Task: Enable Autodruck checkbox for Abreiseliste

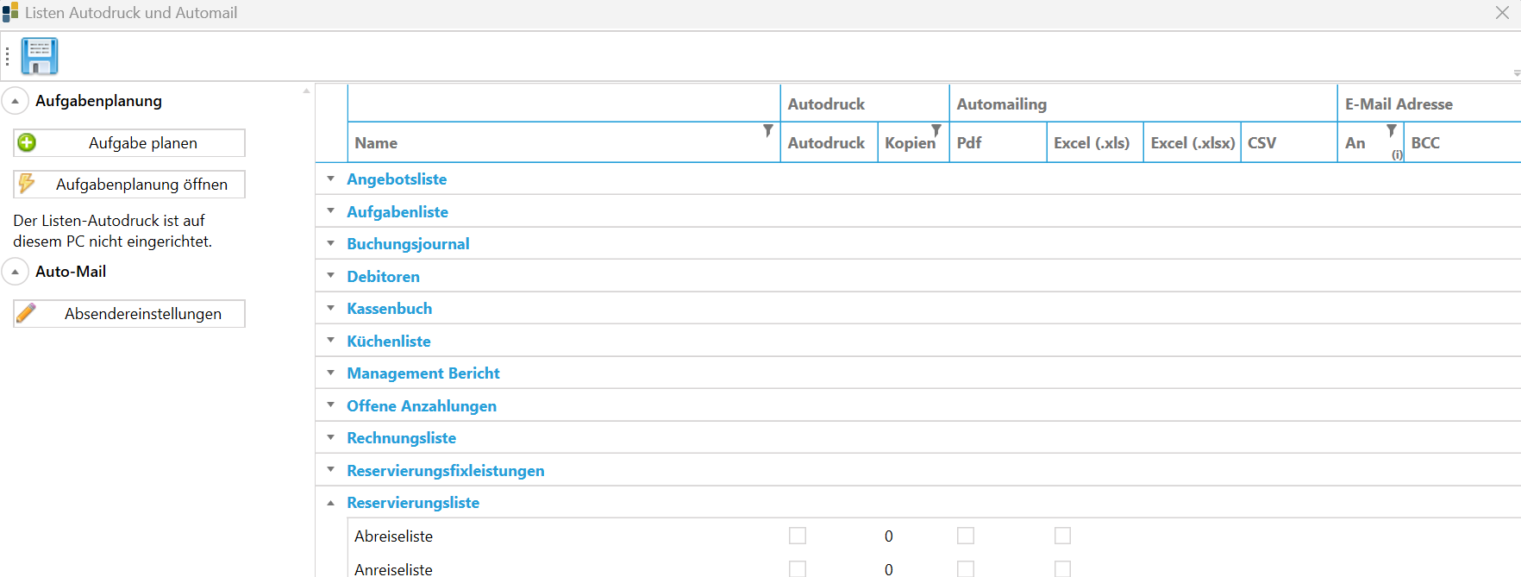Action: tap(798, 536)
